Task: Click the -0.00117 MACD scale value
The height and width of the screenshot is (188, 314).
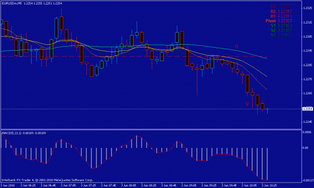Action: [308, 180]
